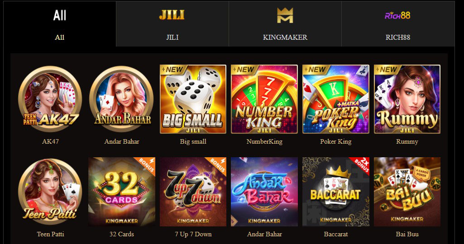Click the Baccarat caption text
Viewport: 464px width, 244px height.
click(335, 234)
